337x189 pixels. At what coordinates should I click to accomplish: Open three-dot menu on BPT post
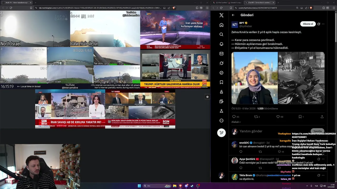tap(323, 24)
